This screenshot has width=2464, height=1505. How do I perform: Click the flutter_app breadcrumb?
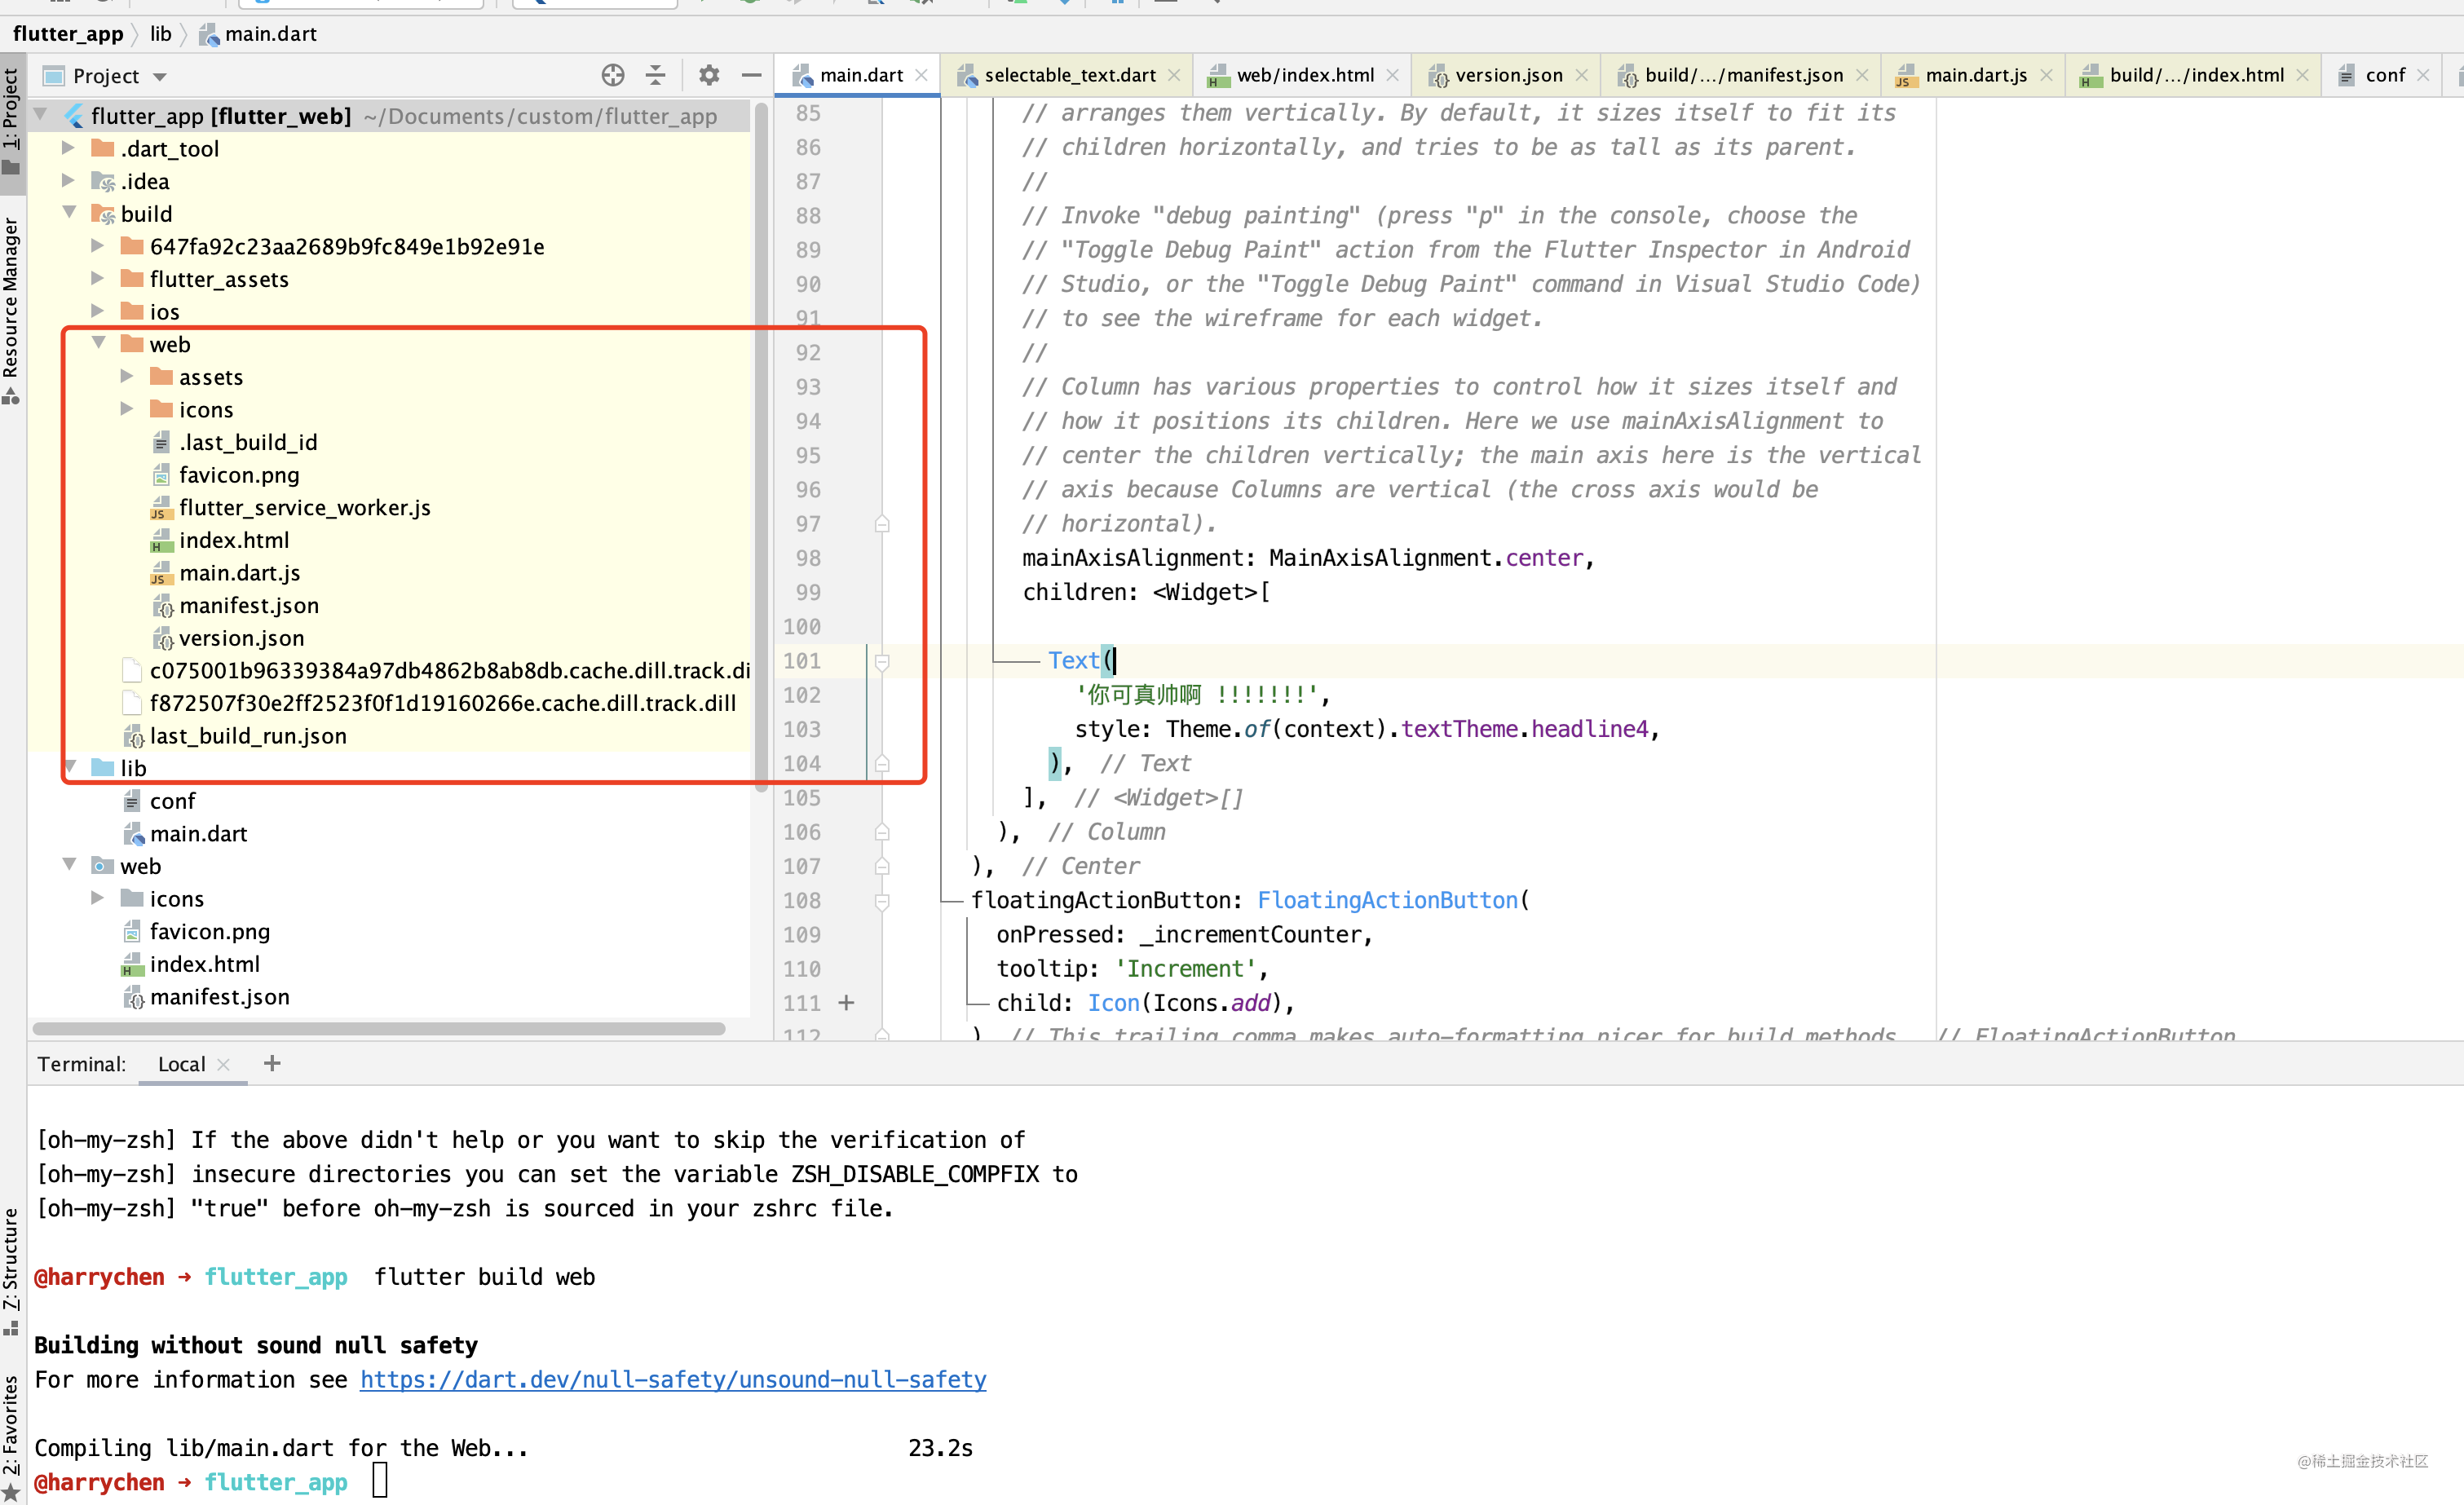click(x=68, y=33)
